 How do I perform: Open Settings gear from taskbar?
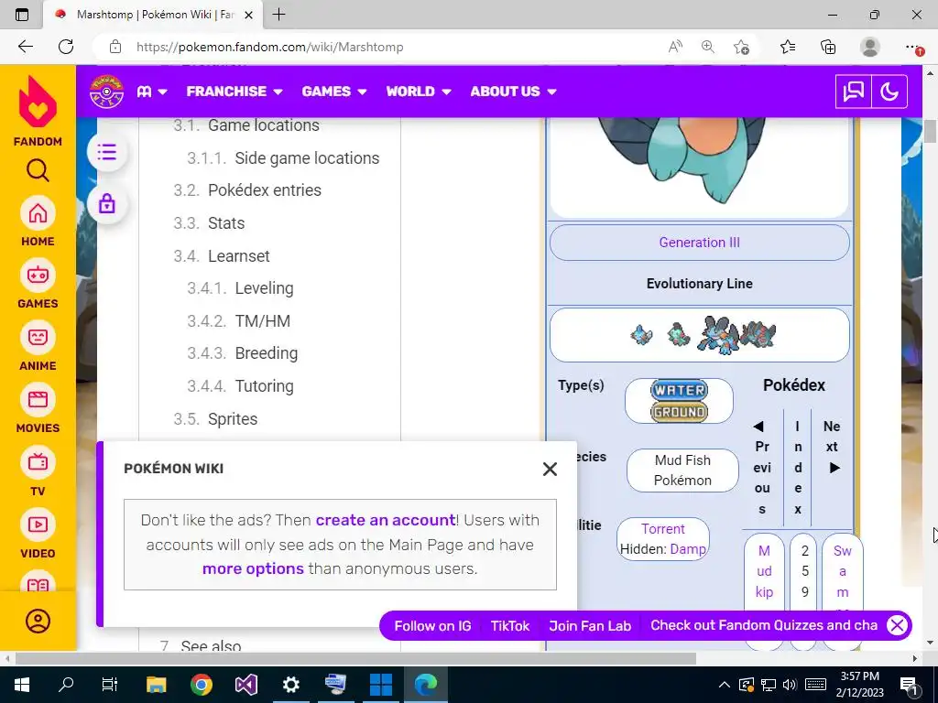point(290,685)
